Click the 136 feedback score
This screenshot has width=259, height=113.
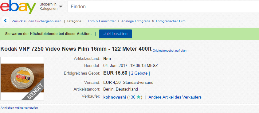[132, 97]
